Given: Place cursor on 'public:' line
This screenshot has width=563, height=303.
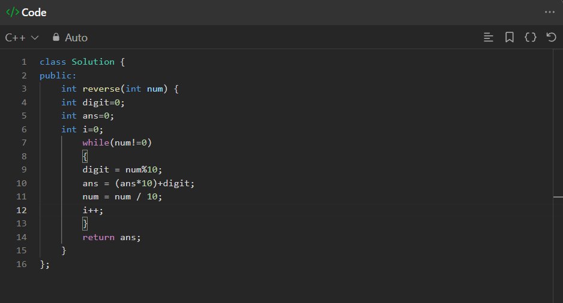Looking at the screenshot, I should coord(58,75).
